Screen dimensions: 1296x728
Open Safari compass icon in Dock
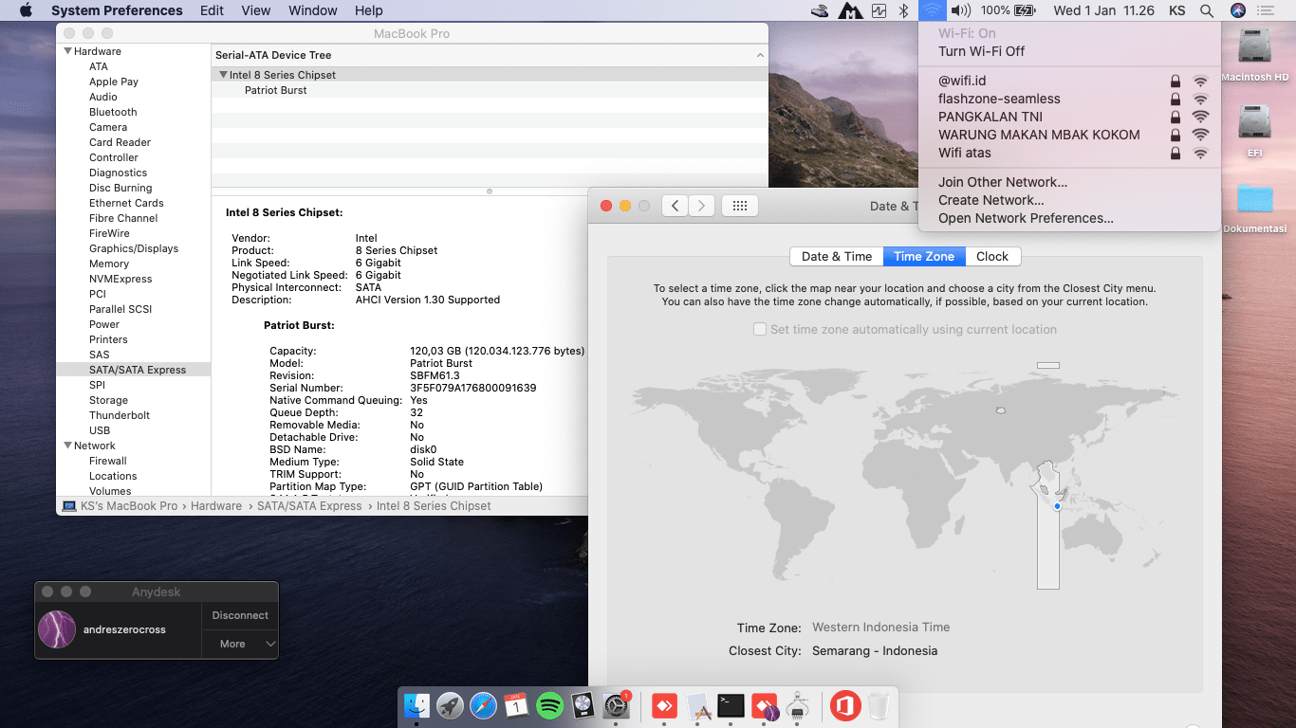pos(484,705)
